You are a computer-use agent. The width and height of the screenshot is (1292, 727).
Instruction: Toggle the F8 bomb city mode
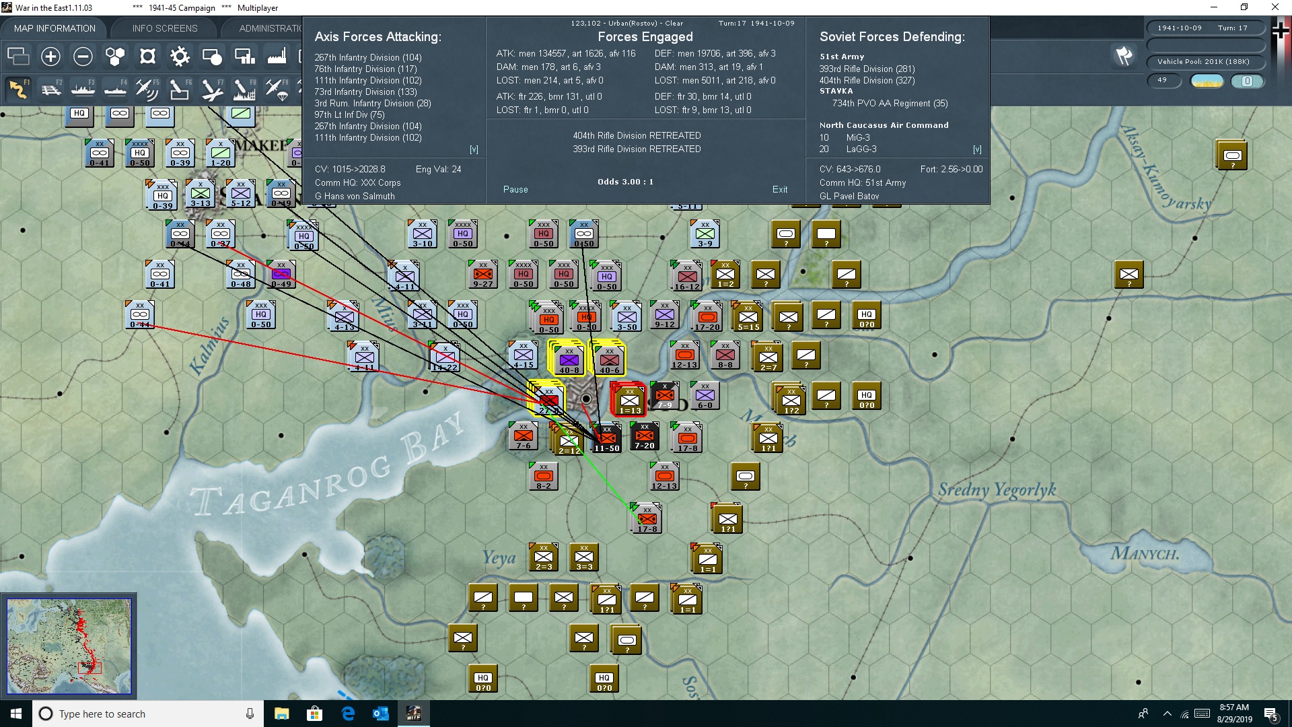coord(244,89)
